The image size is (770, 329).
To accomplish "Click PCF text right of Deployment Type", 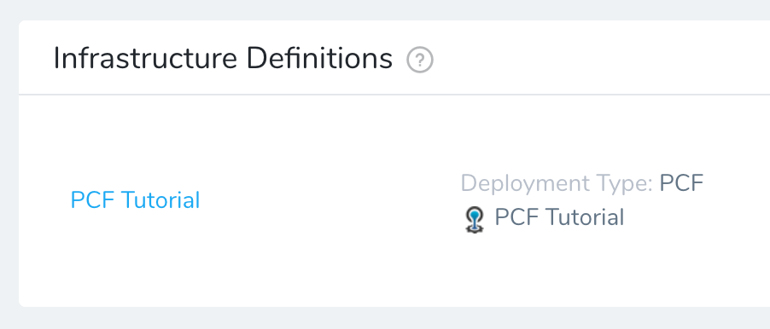I will 681,183.
